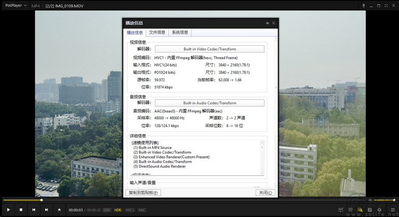Stop video playback
Screen dimensions: 399x217
pyautogui.click(x=21, y=210)
